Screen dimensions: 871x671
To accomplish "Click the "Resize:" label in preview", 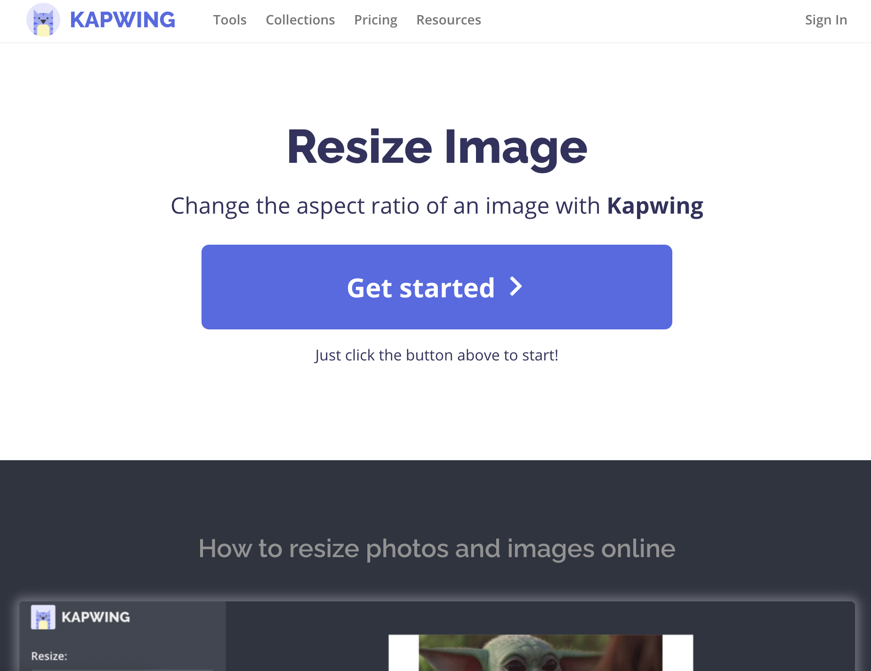I will tap(49, 656).
